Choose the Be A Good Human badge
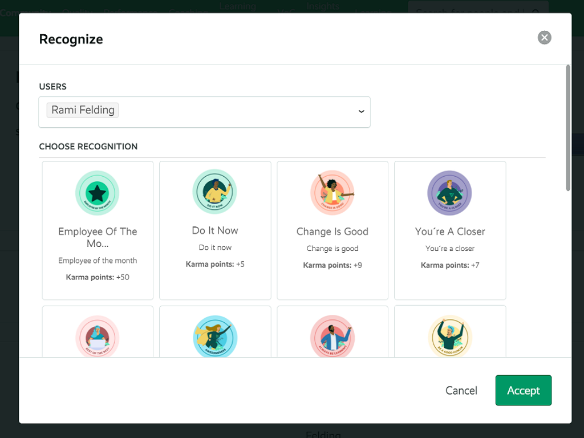The image size is (584, 438). [x=450, y=338]
